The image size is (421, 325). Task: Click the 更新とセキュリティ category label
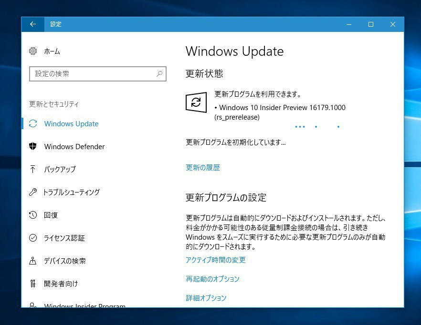(53, 104)
